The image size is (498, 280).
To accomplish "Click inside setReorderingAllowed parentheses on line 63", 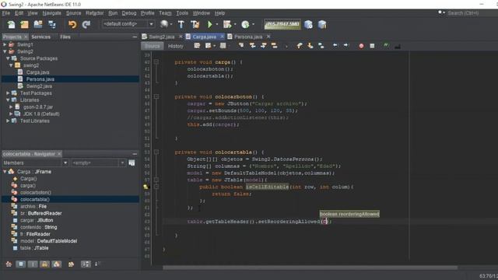I will (324, 222).
